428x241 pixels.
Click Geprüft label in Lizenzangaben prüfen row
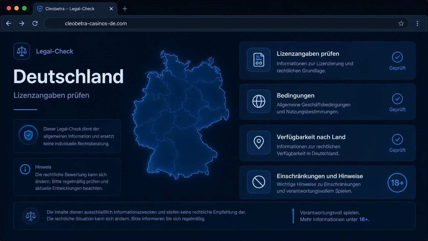click(x=397, y=68)
